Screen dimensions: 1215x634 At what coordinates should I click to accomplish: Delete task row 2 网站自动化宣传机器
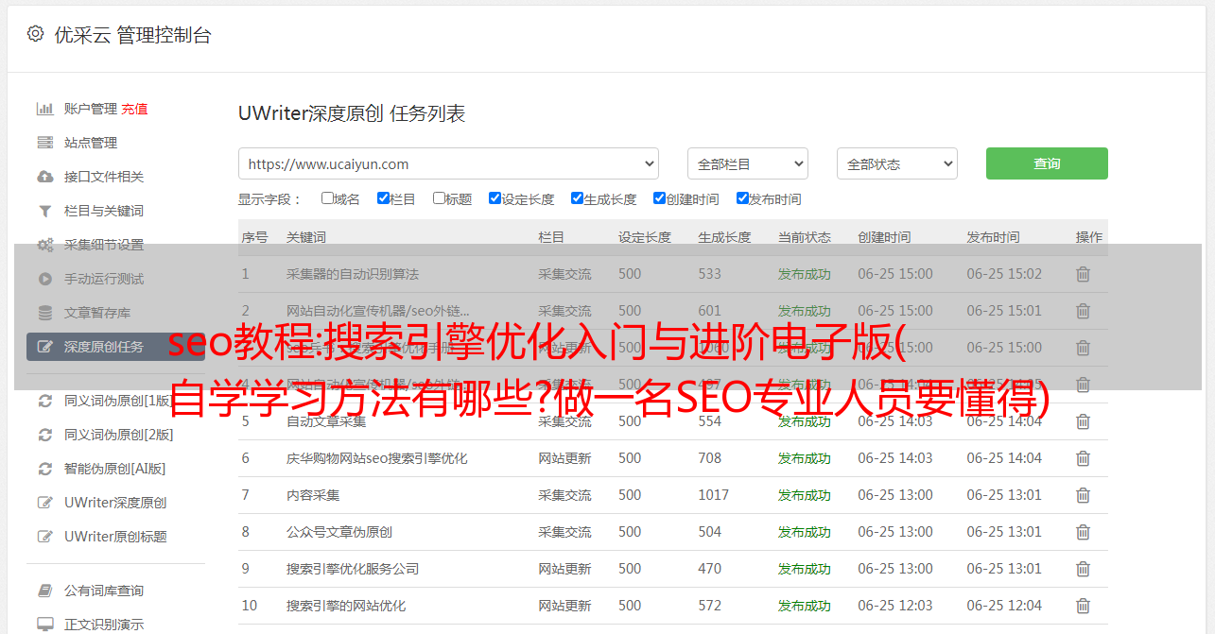pyautogui.click(x=1083, y=311)
